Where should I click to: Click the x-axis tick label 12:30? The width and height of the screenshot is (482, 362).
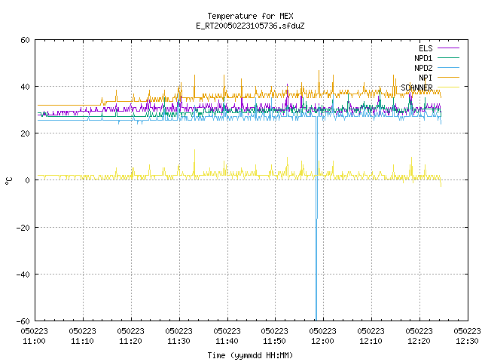(x=467, y=341)
